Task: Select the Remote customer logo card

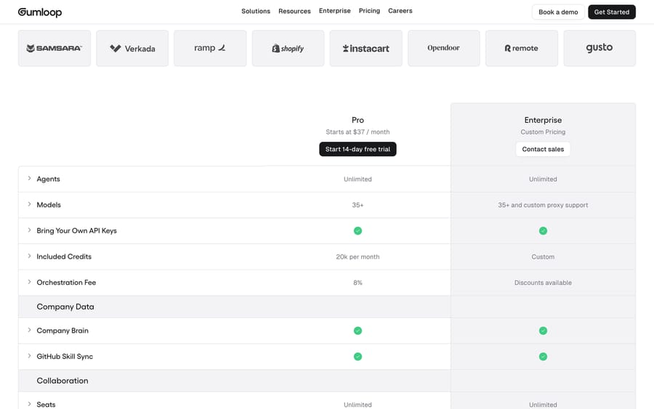Action: (x=521, y=49)
